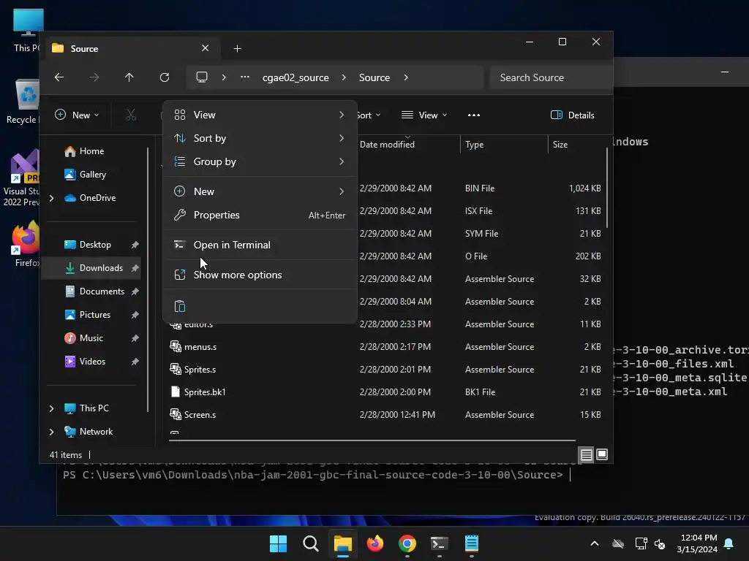Image resolution: width=749 pixels, height=561 pixels.
Task: Open taskbar Search
Action: tap(310, 543)
